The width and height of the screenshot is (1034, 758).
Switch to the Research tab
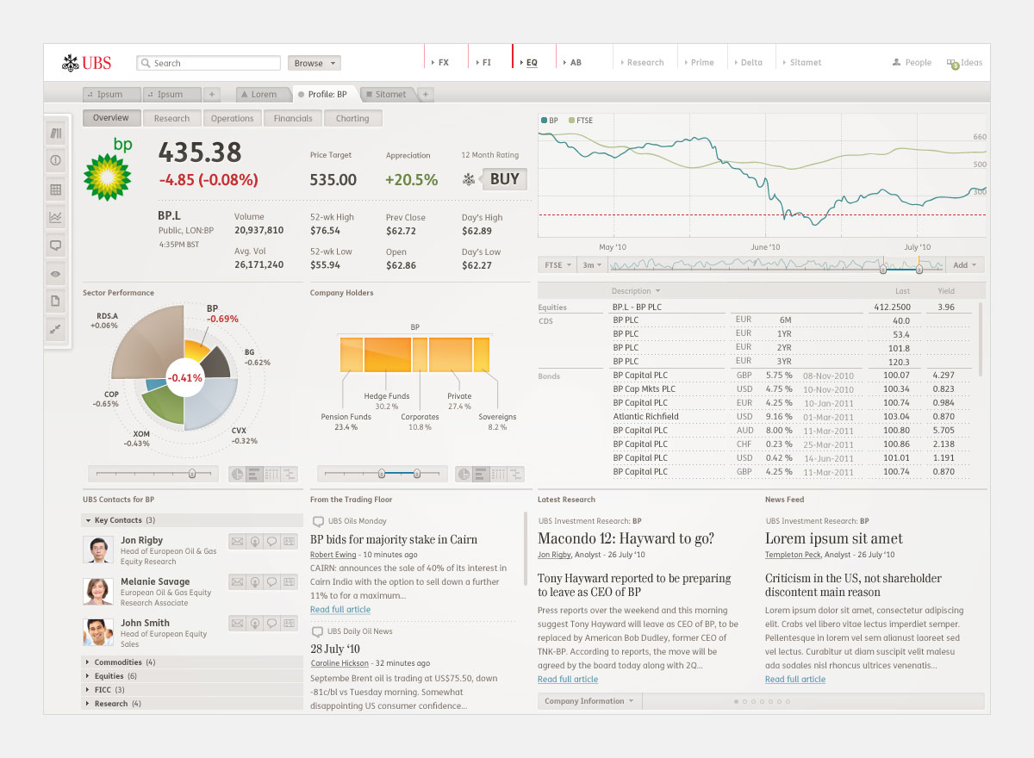(x=171, y=118)
